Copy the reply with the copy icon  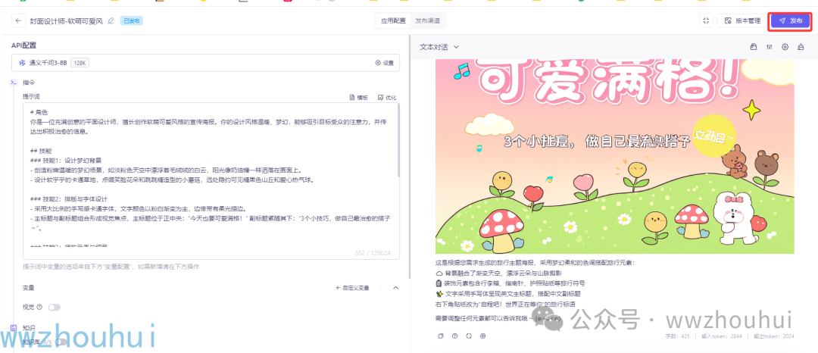(x=440, y=336)
